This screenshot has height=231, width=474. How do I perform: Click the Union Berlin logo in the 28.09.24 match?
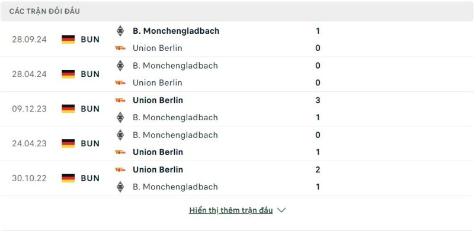120,48
